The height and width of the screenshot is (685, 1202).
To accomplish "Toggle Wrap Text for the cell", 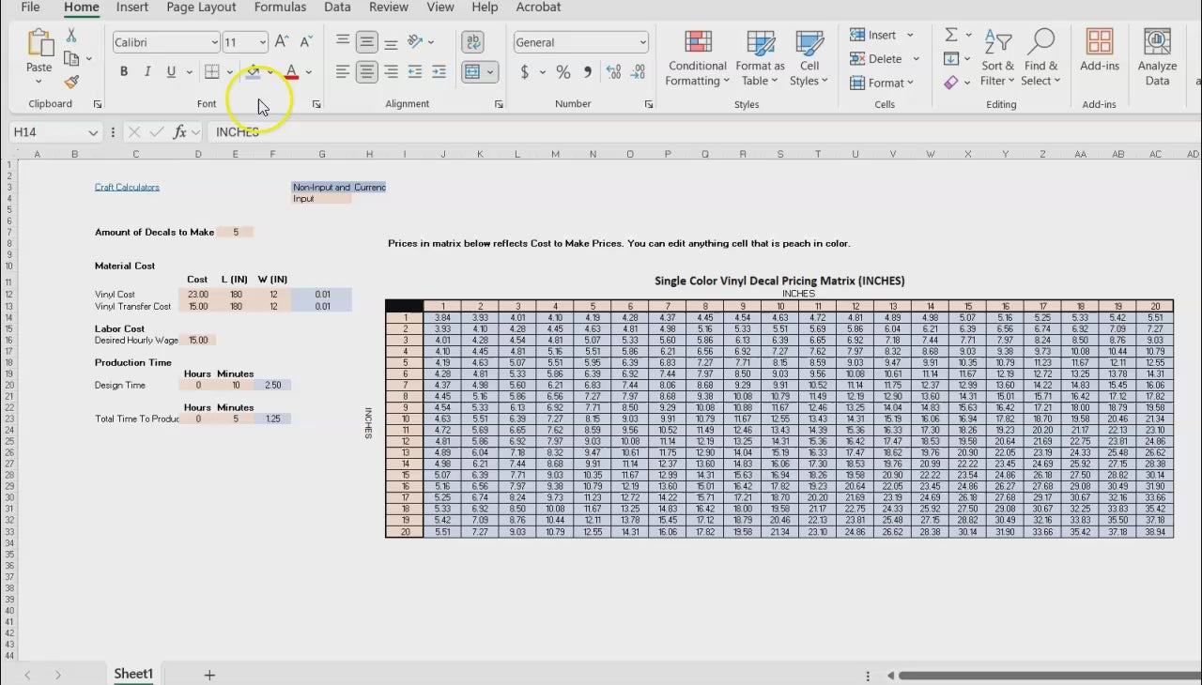I will click(x=473, y=42).
